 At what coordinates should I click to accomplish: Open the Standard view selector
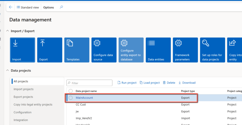[x=28, y=7]
